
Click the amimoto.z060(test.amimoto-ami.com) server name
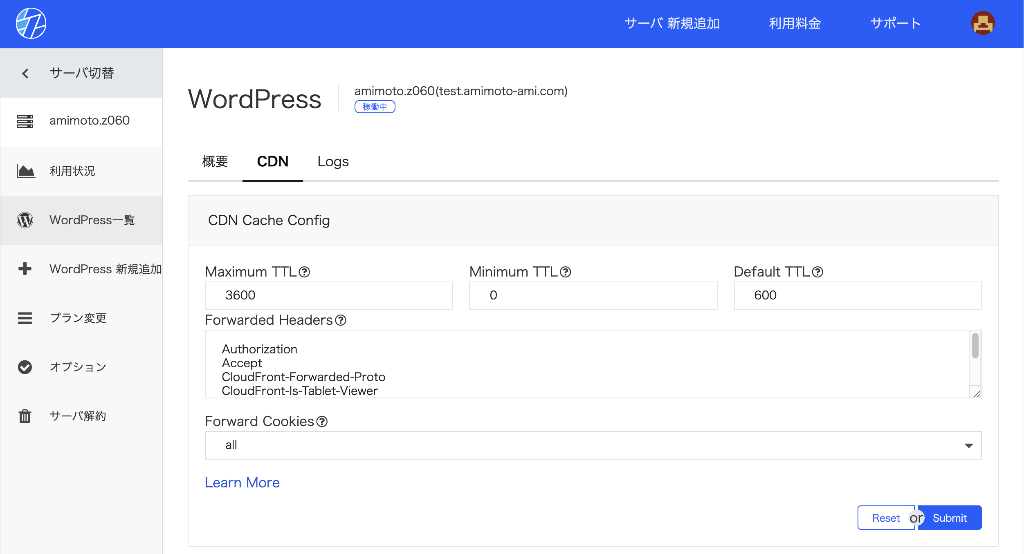point(461,91)
